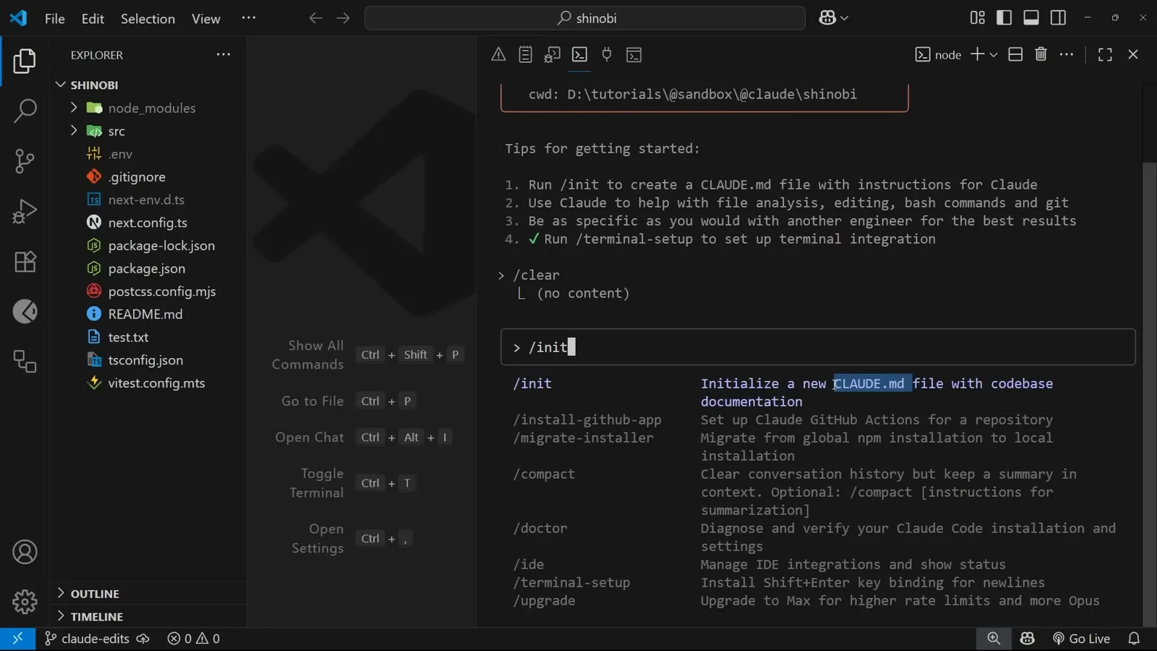Expand the node_modules folder
Image resolution: width=1157 pixels, height=651 pixels.
73,108
